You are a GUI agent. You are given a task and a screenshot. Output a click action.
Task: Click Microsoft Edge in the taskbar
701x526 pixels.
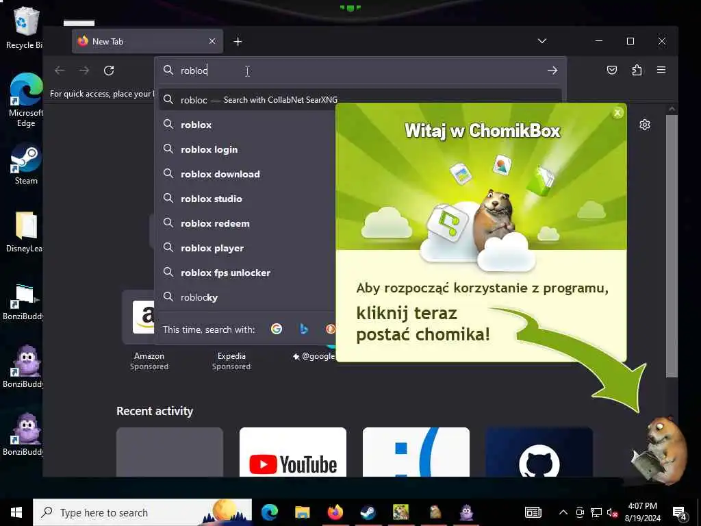(270, 512)
